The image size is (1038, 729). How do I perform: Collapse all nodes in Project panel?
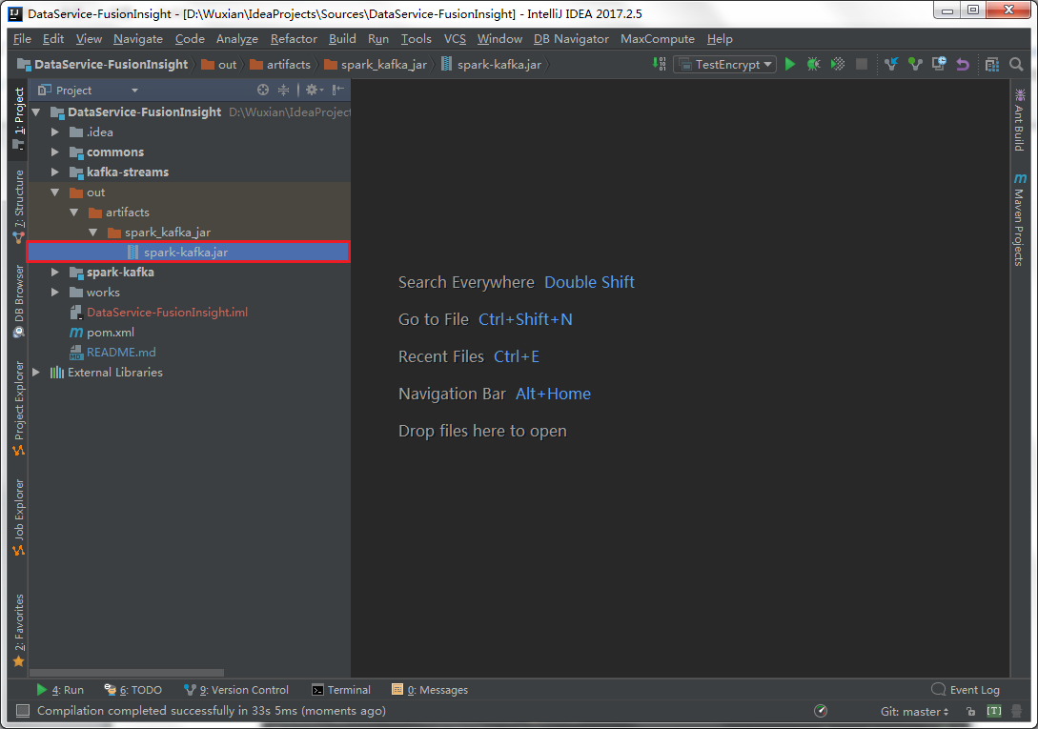pyautogui.click(x=283, y=90)
